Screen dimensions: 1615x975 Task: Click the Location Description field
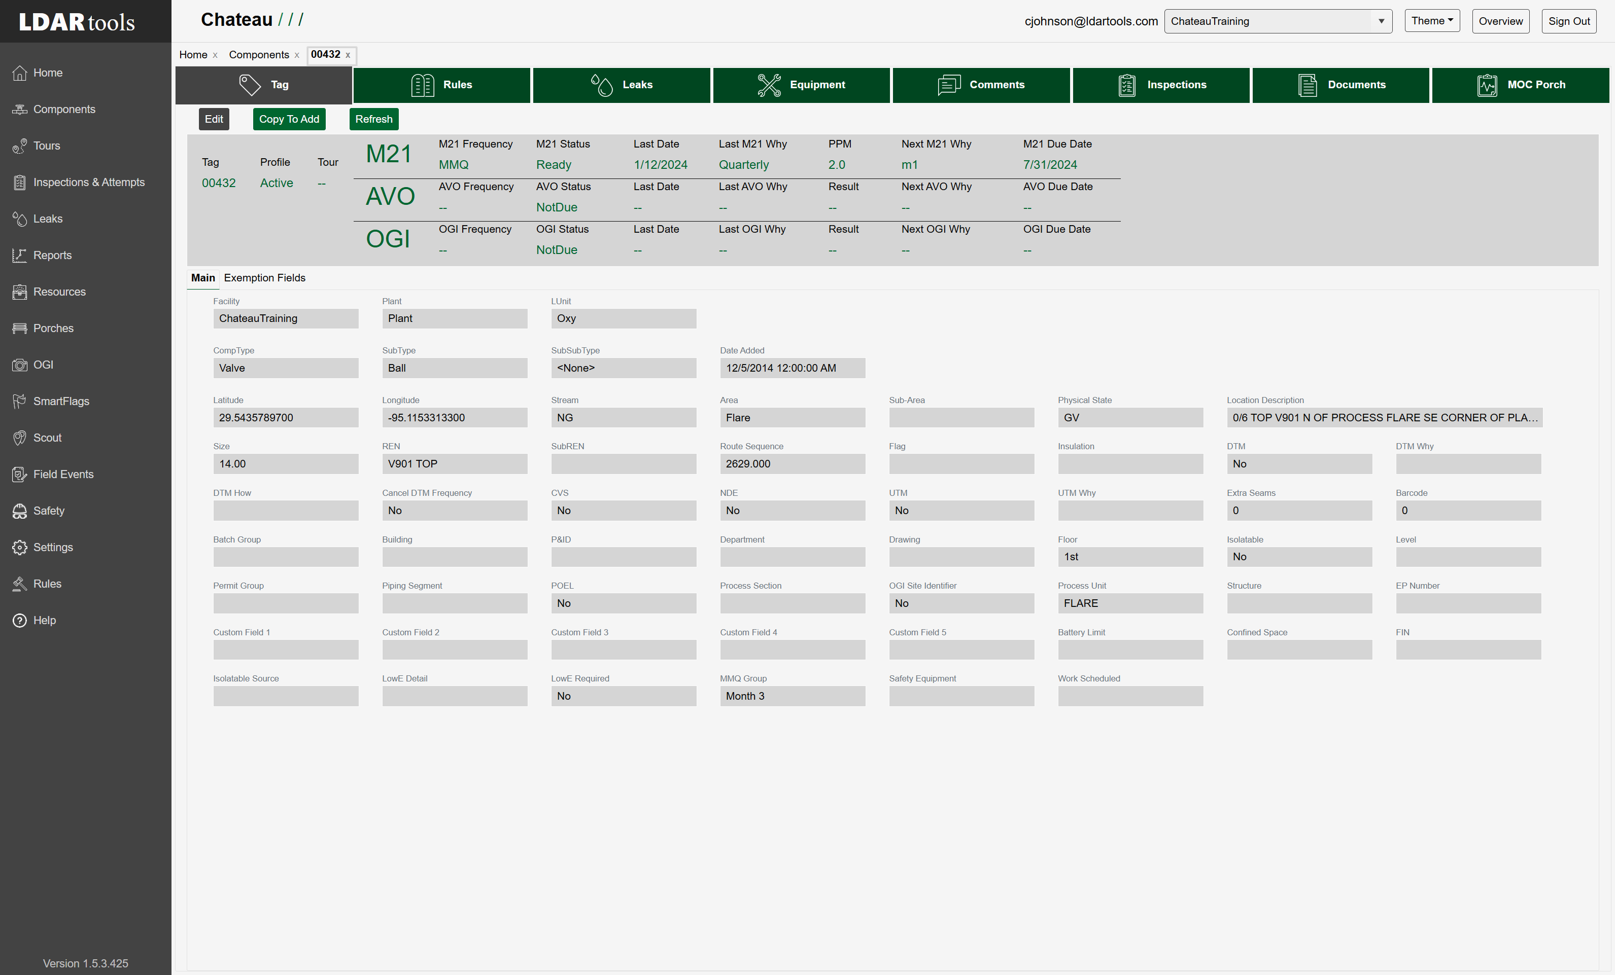click(x=1384, y=418)
